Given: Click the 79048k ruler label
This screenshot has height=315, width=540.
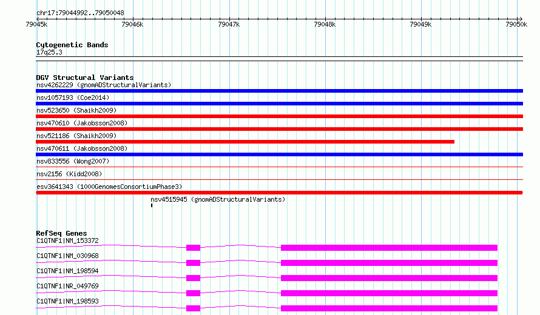Looking at the screenshot, I should click(x=325, y=24).
